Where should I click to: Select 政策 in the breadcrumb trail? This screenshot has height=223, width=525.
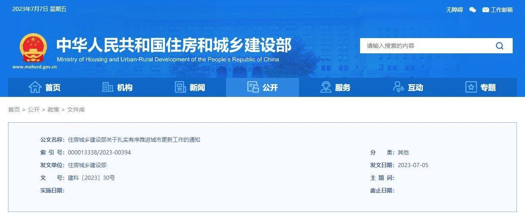[53, 110]
